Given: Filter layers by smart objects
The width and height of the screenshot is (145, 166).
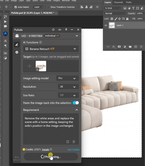Looking at the screenshot, I should (x=142, y=8).
